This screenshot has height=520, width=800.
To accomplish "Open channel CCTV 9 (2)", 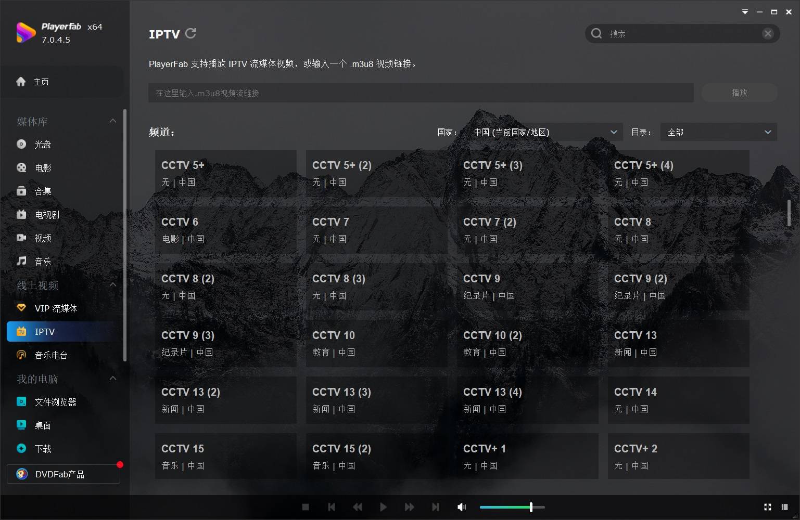I will click(679, 287).
